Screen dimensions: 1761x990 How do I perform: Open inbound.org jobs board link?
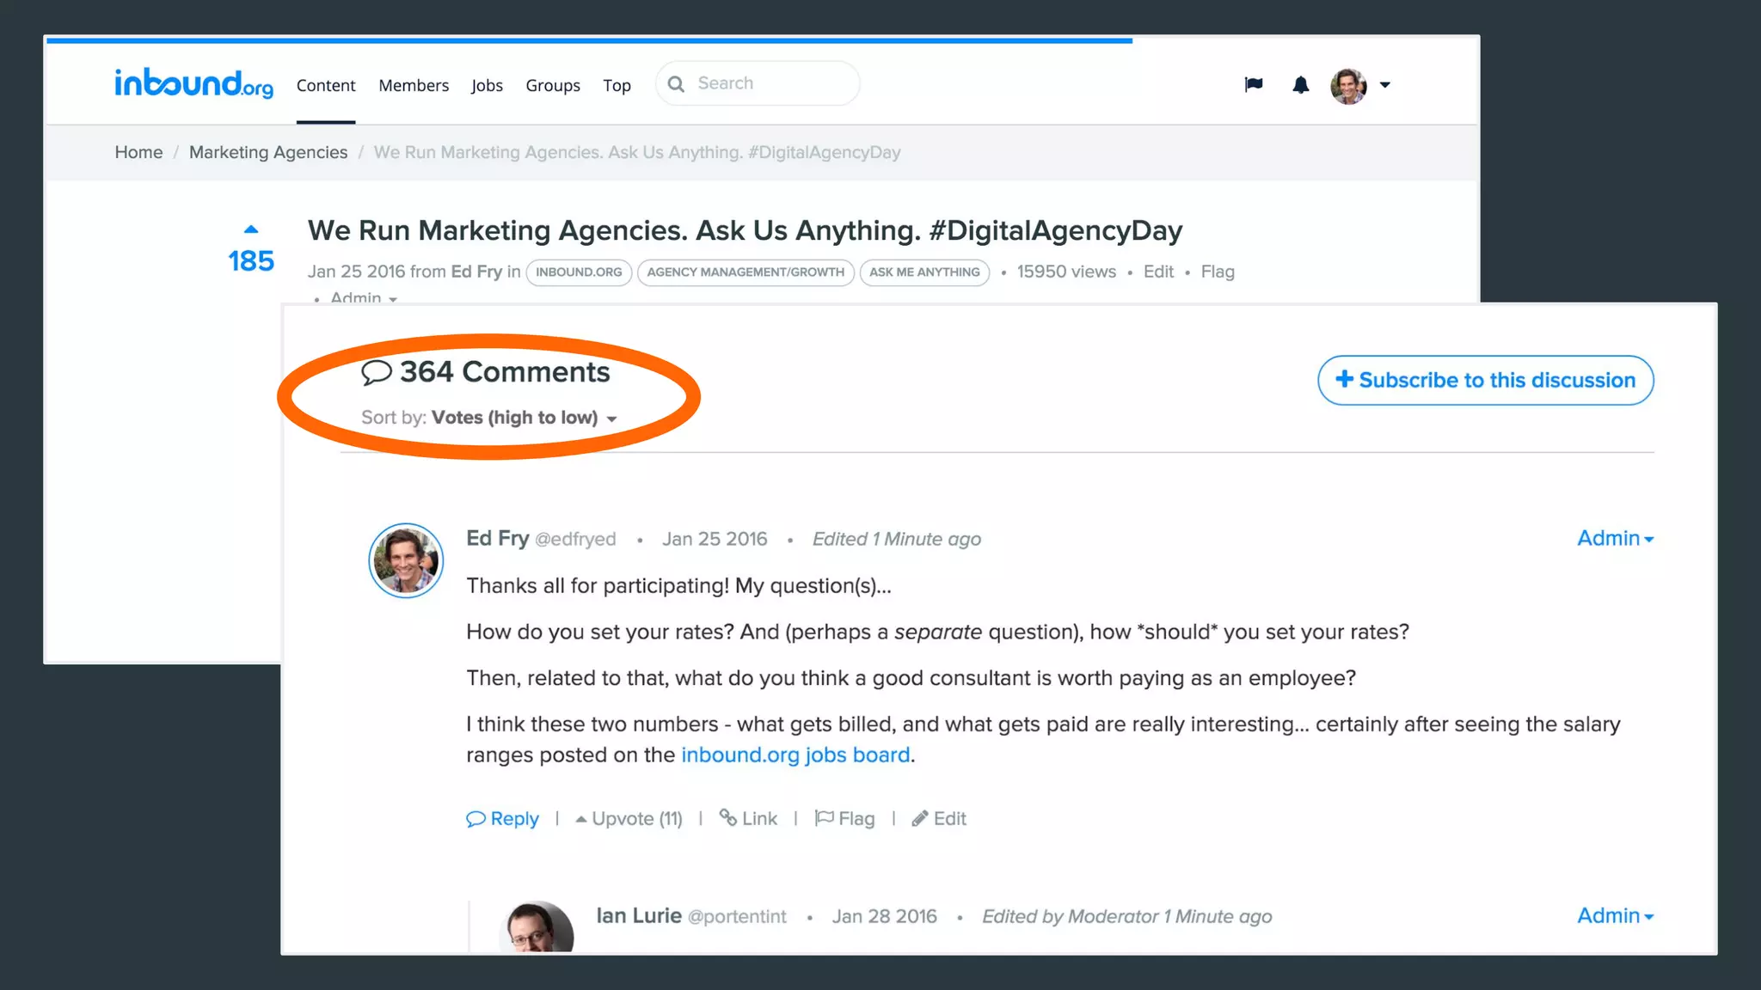(x=795, y=755)
